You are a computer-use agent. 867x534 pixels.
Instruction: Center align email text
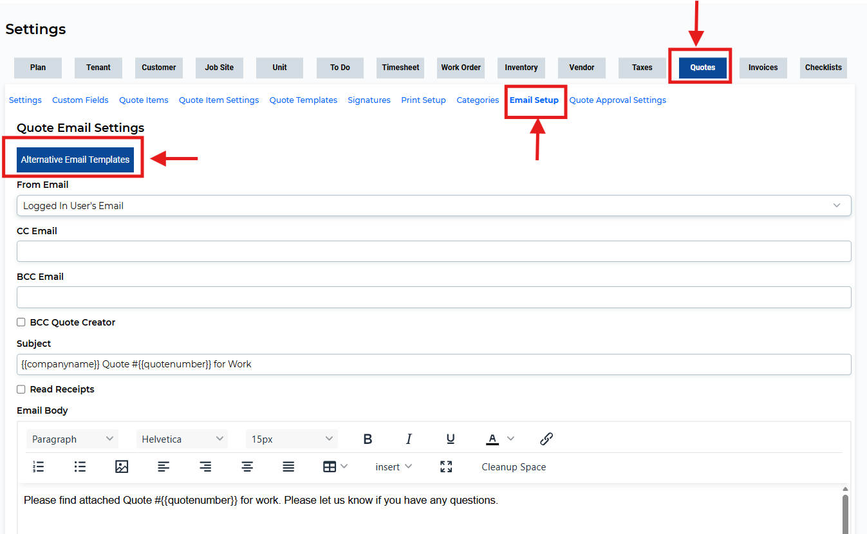(x=247, y=467)
